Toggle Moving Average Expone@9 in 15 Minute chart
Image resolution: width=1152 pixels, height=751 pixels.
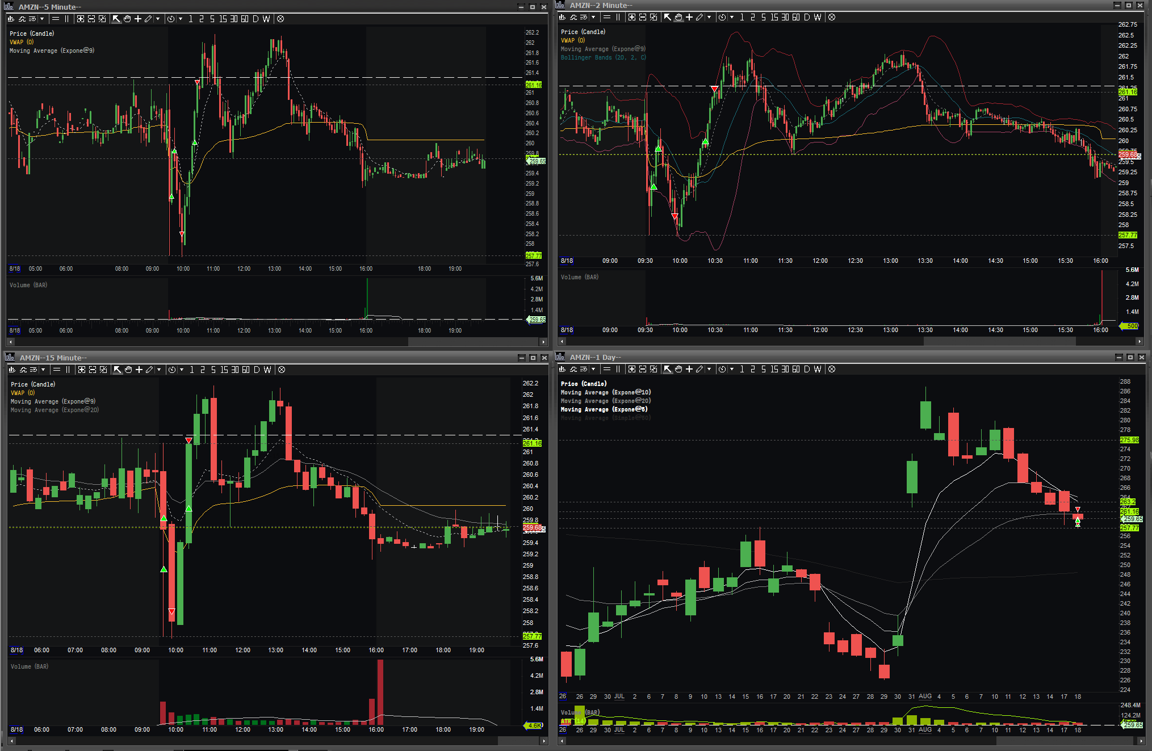coord(53,401)
